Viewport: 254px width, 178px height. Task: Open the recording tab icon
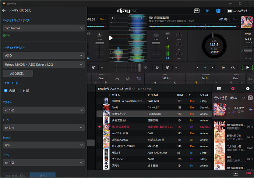(x=233, y=88)
